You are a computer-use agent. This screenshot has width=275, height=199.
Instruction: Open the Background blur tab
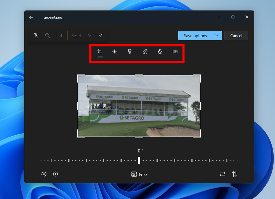tap(175, 52)
